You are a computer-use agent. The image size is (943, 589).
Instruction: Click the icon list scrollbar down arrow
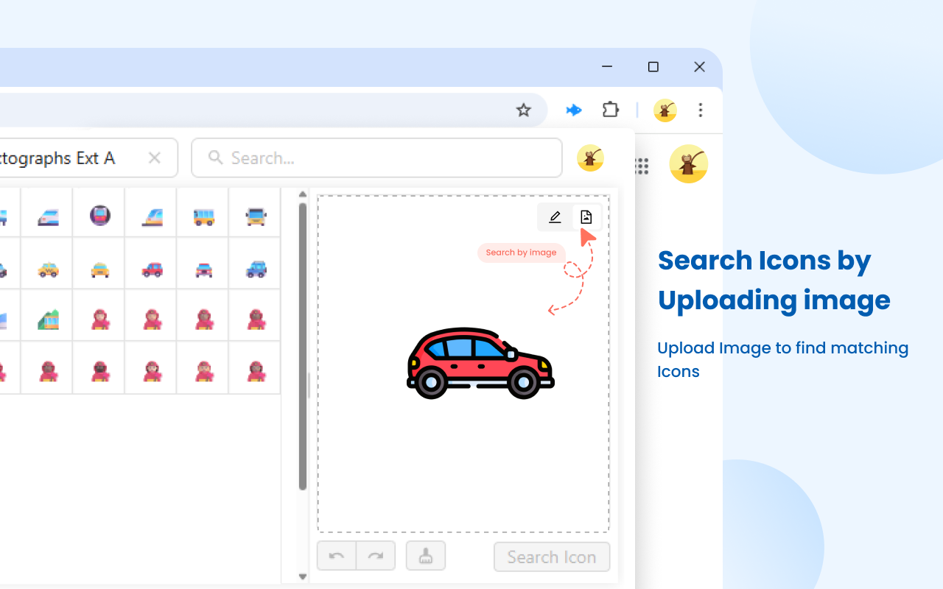tap(302, 576)
